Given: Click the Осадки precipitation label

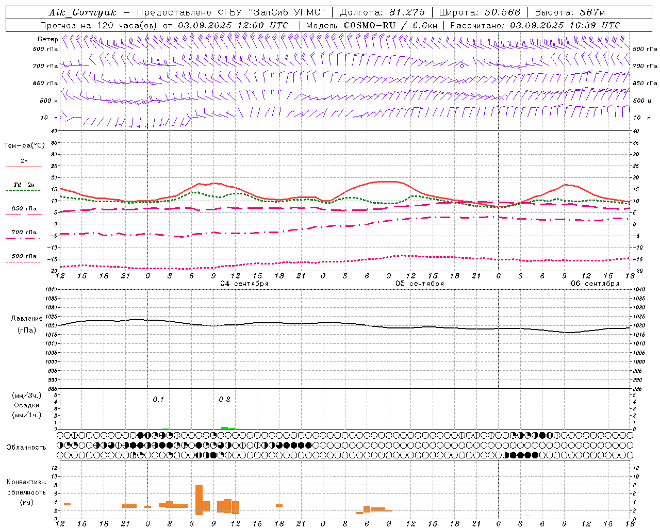Looking at the screenshot, I should (27, 405).
